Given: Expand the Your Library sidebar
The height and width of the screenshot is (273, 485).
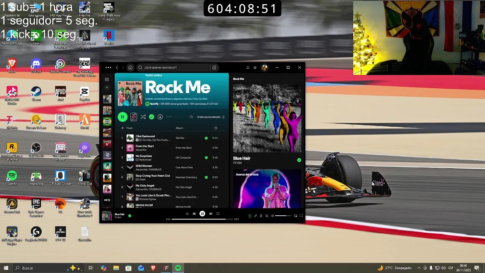Looking at the screenshot, I should [x=107, y=80].
